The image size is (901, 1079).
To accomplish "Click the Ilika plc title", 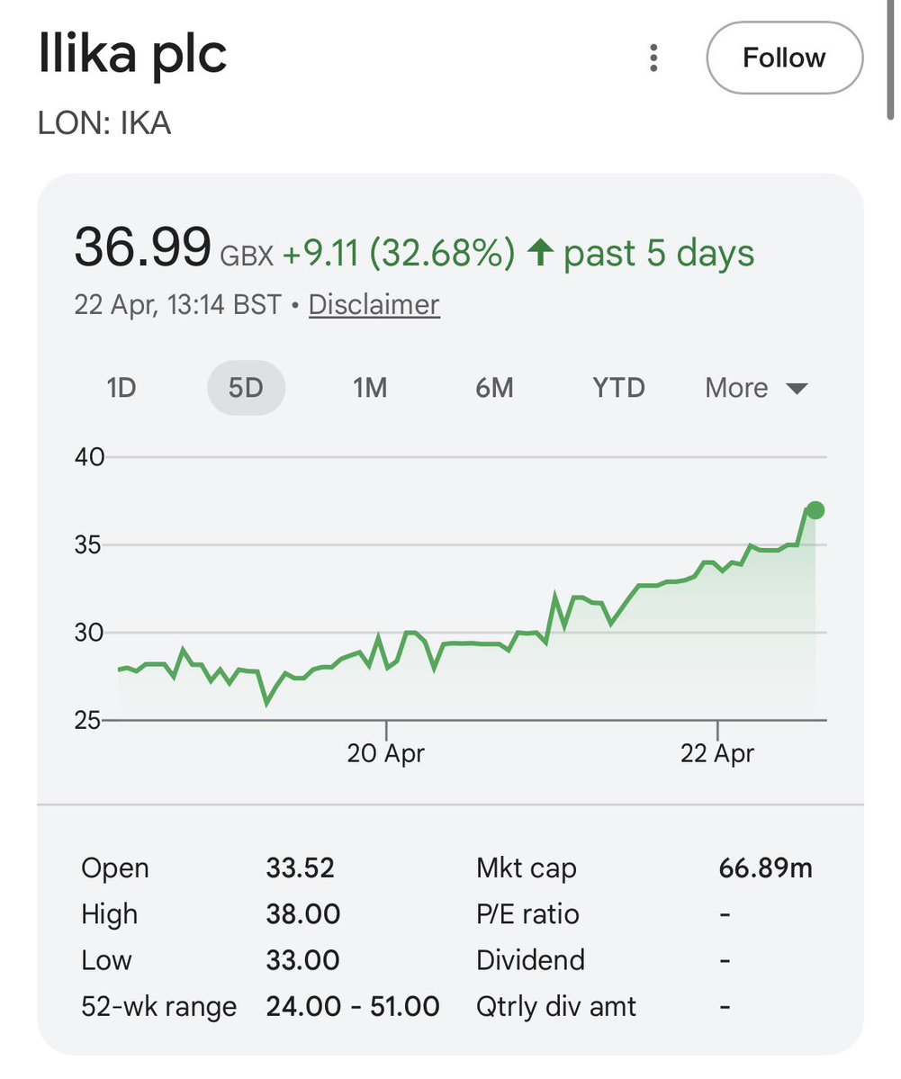I will tap(132, 54).
